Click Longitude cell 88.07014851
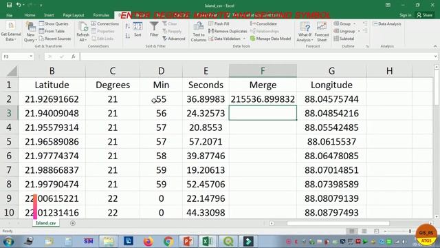Screen dimensions: 440x248 click(331, 170)
